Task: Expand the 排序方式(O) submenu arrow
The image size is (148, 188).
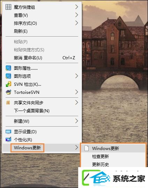Action: pyautogui.click(x=77, y=23)
